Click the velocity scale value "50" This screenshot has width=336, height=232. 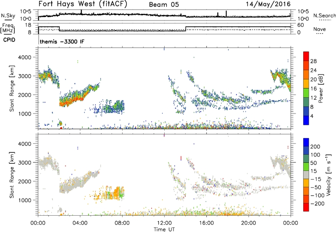tap(313, 163)
